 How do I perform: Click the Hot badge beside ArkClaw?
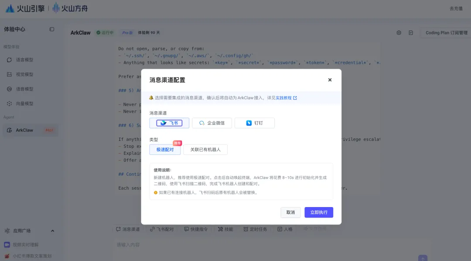[x=49, y=130]
